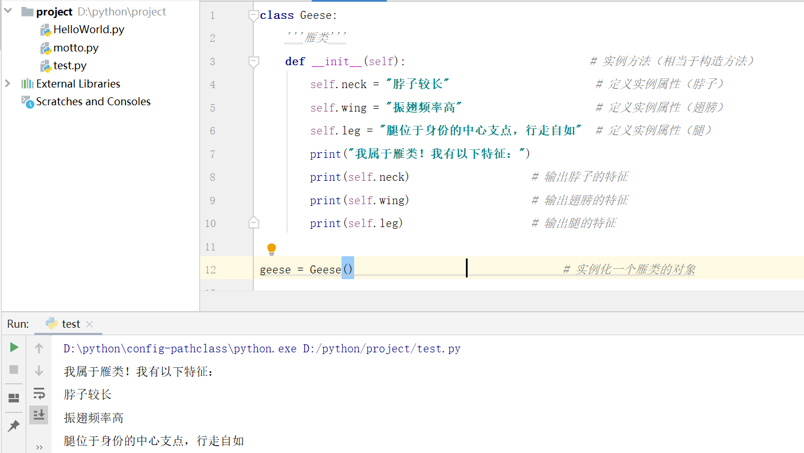Click the python.exe command path in console

coord(180,348)
